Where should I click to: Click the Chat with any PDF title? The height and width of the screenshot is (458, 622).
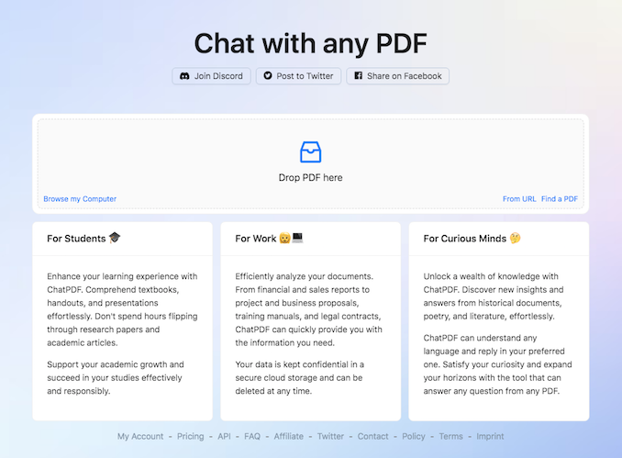pyautogui.click(x=310, y=43)
